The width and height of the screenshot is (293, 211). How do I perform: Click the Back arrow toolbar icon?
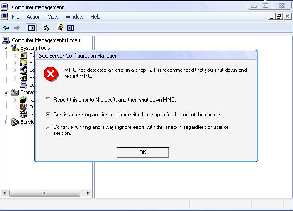[6, 28]
